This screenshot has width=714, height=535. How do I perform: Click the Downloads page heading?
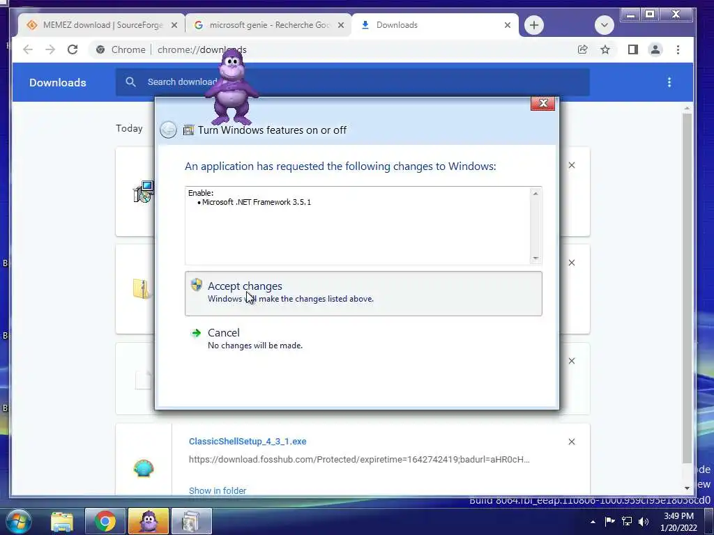tap(58, 82)
